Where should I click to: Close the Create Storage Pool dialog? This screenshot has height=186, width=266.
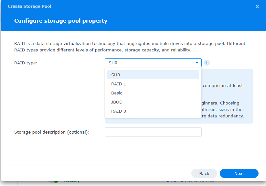[x=257, y=6]
